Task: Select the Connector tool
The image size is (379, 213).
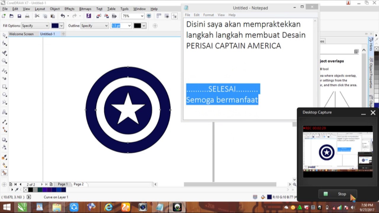Action: pyautogui.click(x=4, y=130)
